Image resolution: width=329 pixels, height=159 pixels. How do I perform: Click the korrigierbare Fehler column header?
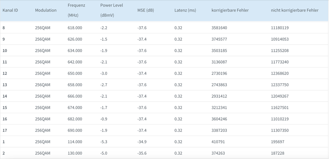point(230,10)
